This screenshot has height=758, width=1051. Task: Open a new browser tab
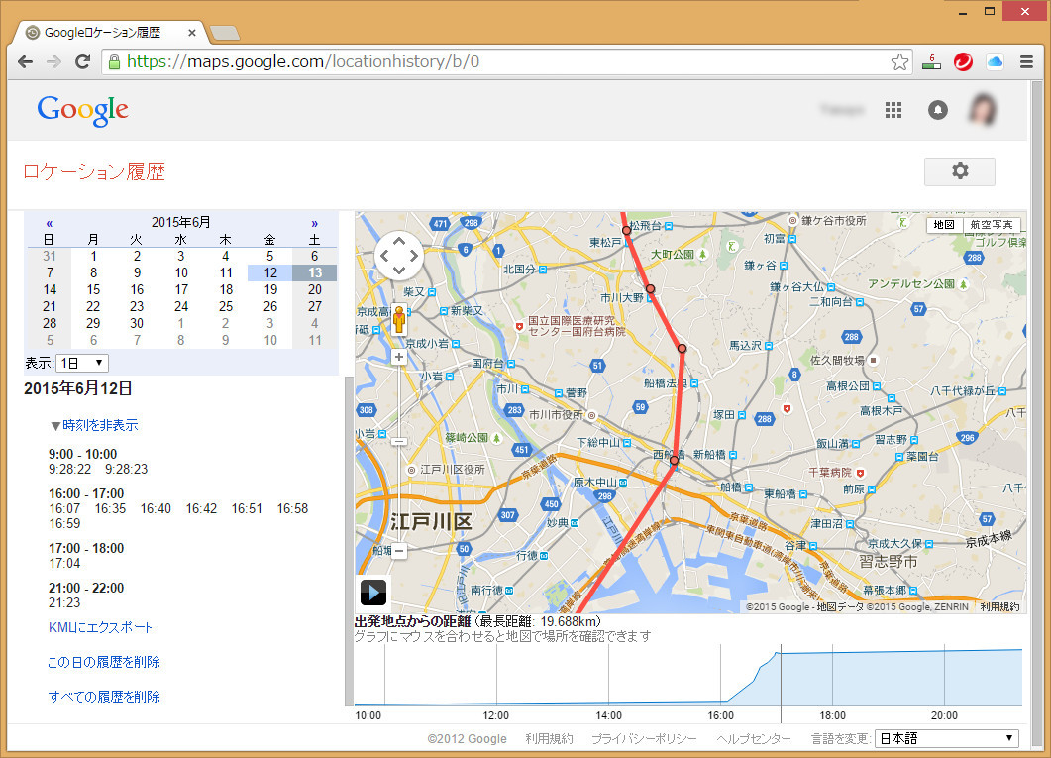click(225, 33)
